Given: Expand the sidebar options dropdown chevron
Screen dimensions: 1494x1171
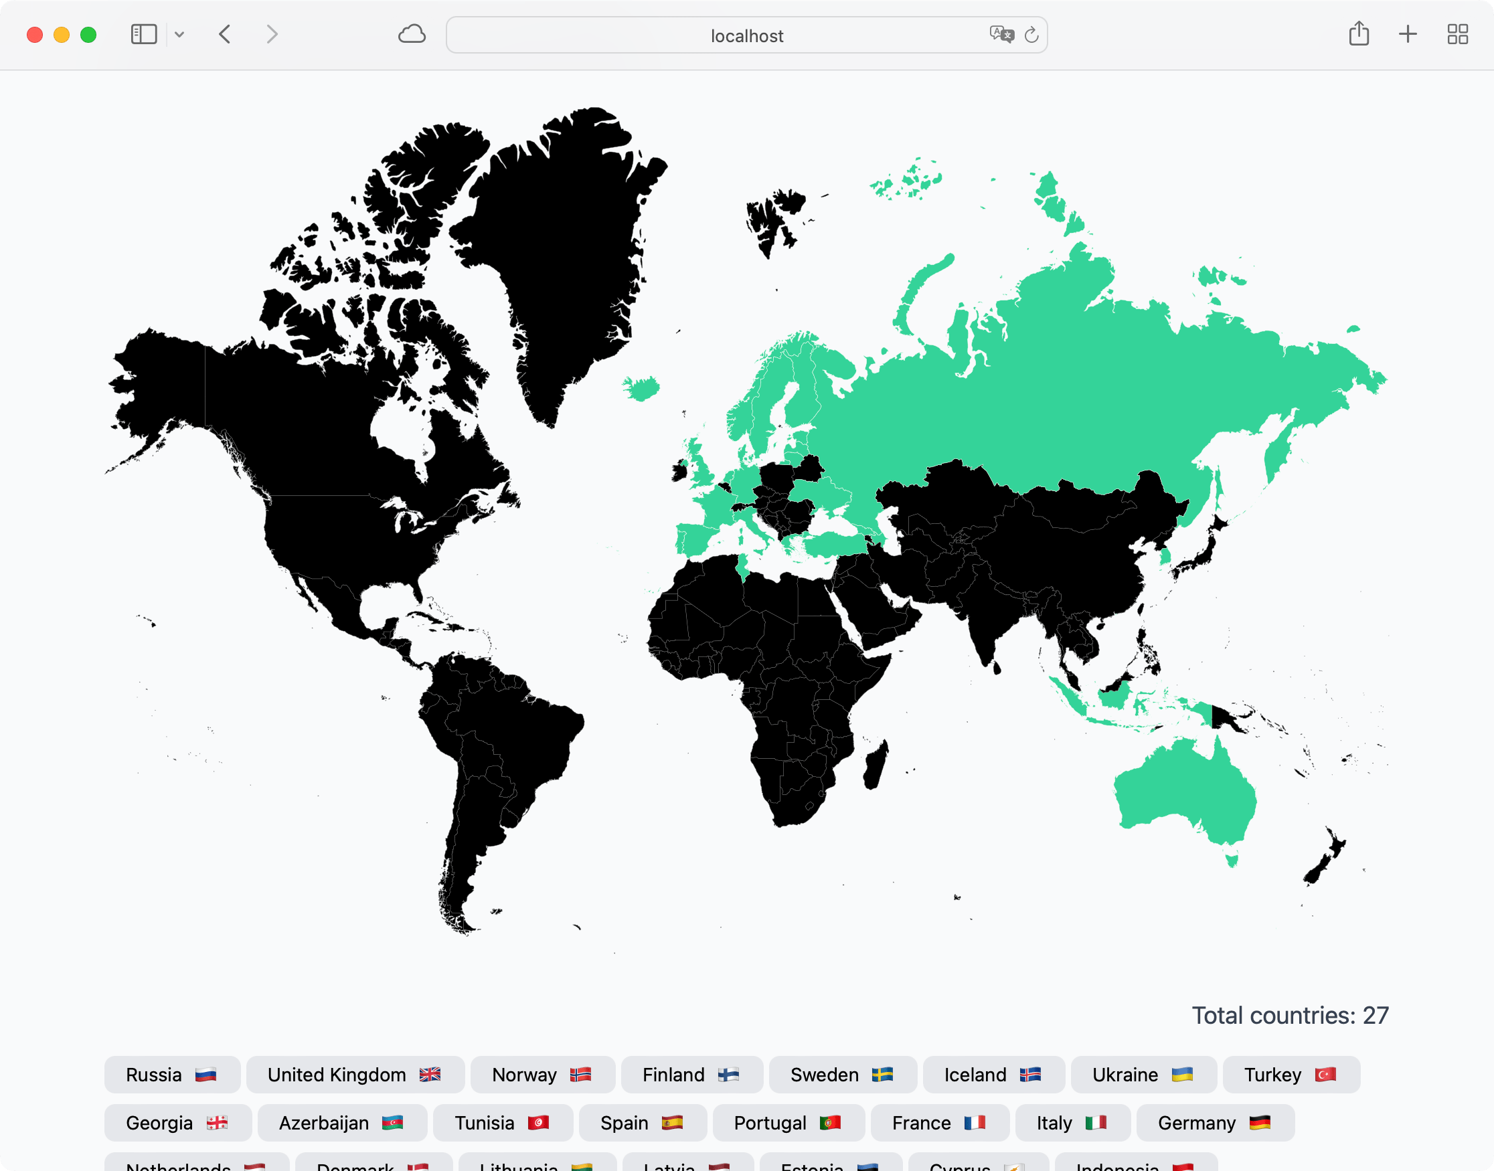Looking at the screenshot, I should 179,34.
